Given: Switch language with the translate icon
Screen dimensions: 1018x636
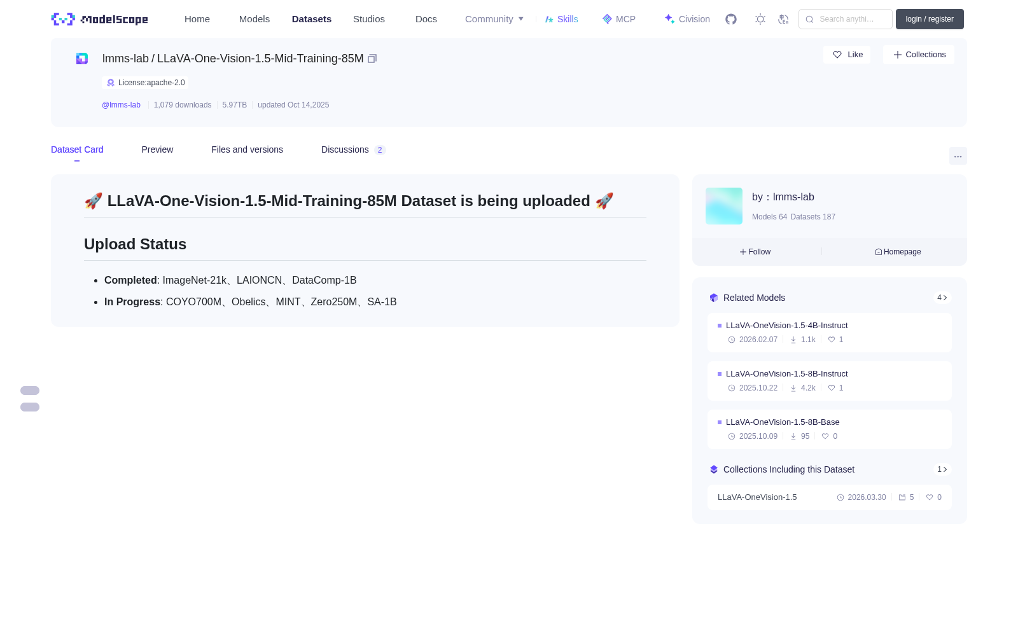Looking at the screenshot, I should (783, 19).
